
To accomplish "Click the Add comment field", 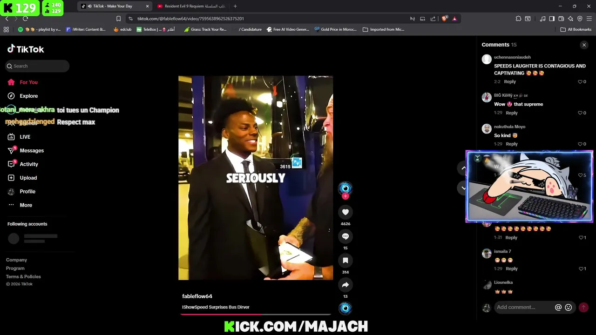I will coord(523,307).
